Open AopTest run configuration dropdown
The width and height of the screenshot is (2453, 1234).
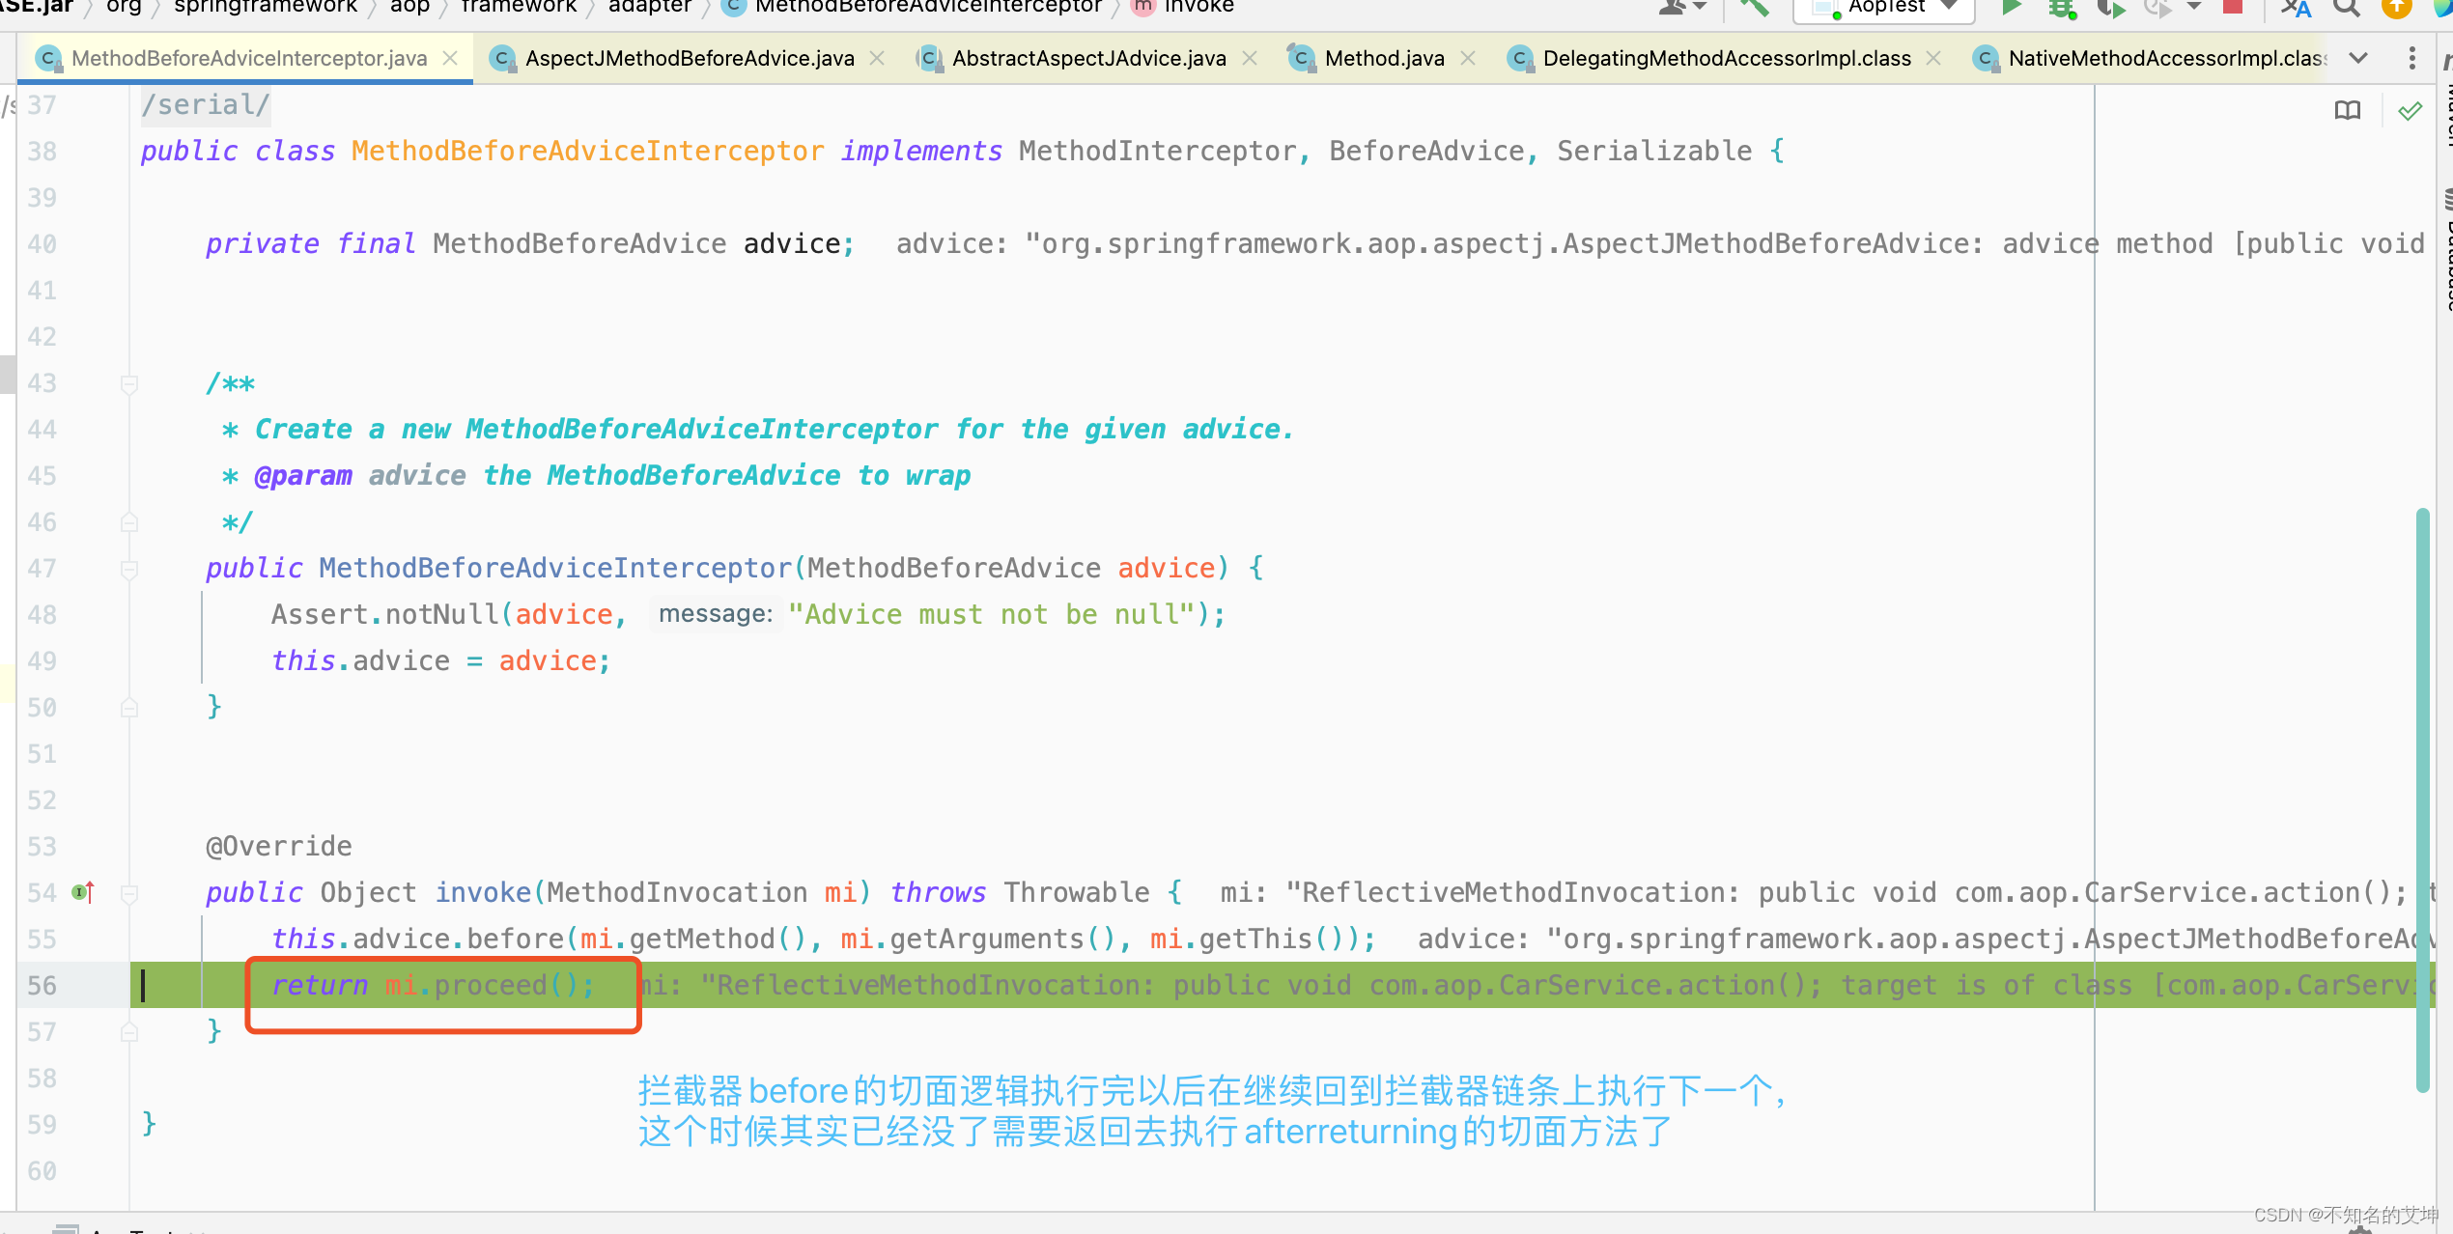[x=1884, y=8]
